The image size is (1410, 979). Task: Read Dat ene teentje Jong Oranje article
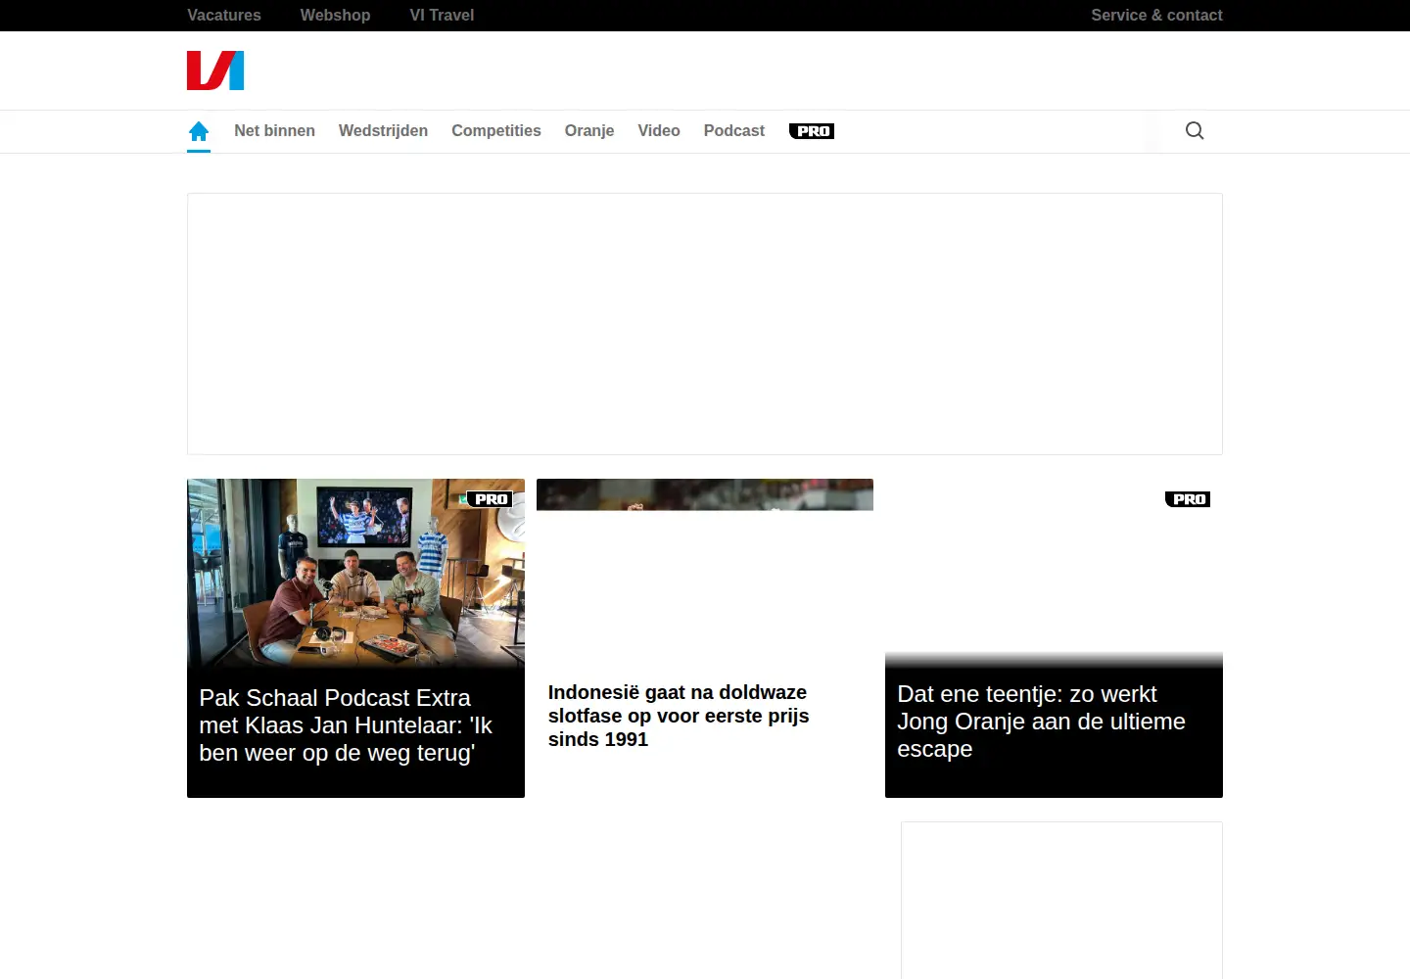click(x=1041, y=722)
